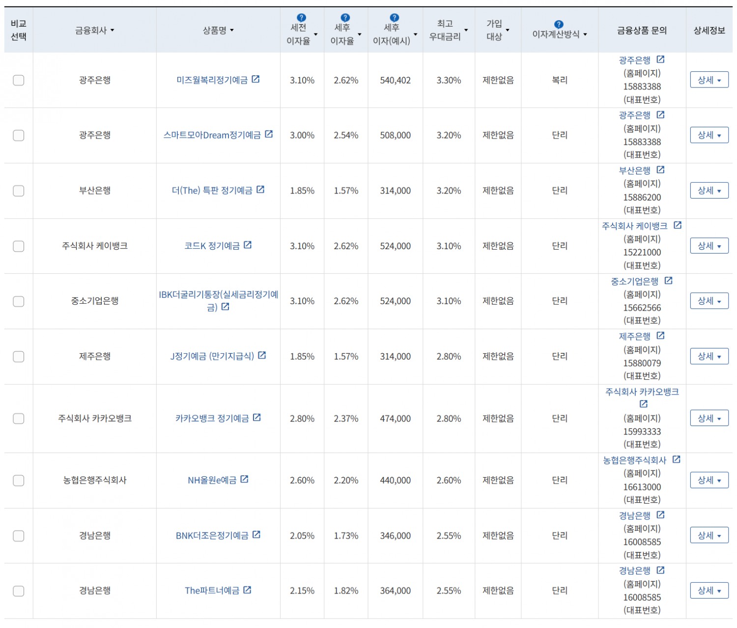Sort by 세후 이자율 column arrow
The width and height of the screenshot is (737, 628).
[x=360, y=34]
